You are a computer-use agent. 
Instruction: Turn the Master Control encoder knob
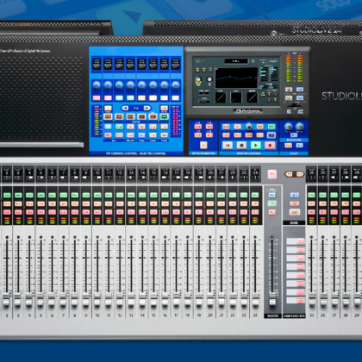click(249, 127)
